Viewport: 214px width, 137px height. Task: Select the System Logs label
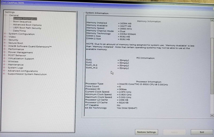[x=15, y=68]
